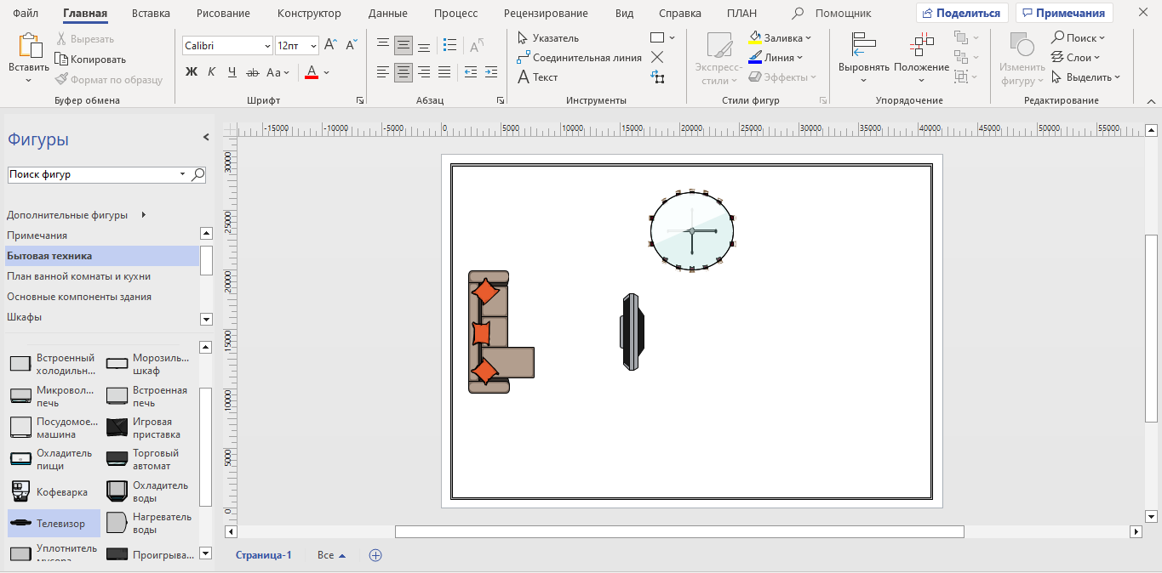Toggle bold formatting (Ж)
The image size is (1162, 573).
coord(192,72)
